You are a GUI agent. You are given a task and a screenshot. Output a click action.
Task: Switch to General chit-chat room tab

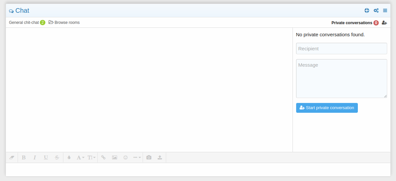pyautogui.click(x=24, y=23)
